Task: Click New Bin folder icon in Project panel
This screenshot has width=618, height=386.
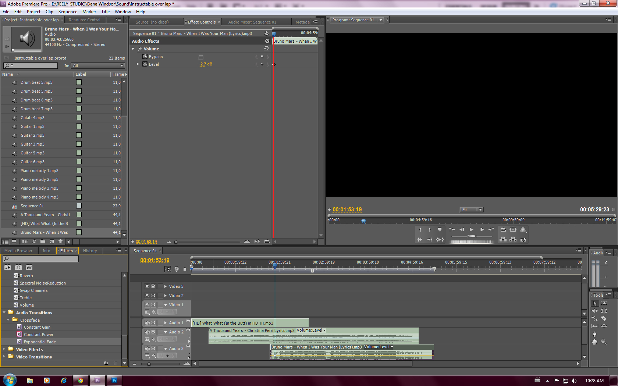Action: coord(43,242)
